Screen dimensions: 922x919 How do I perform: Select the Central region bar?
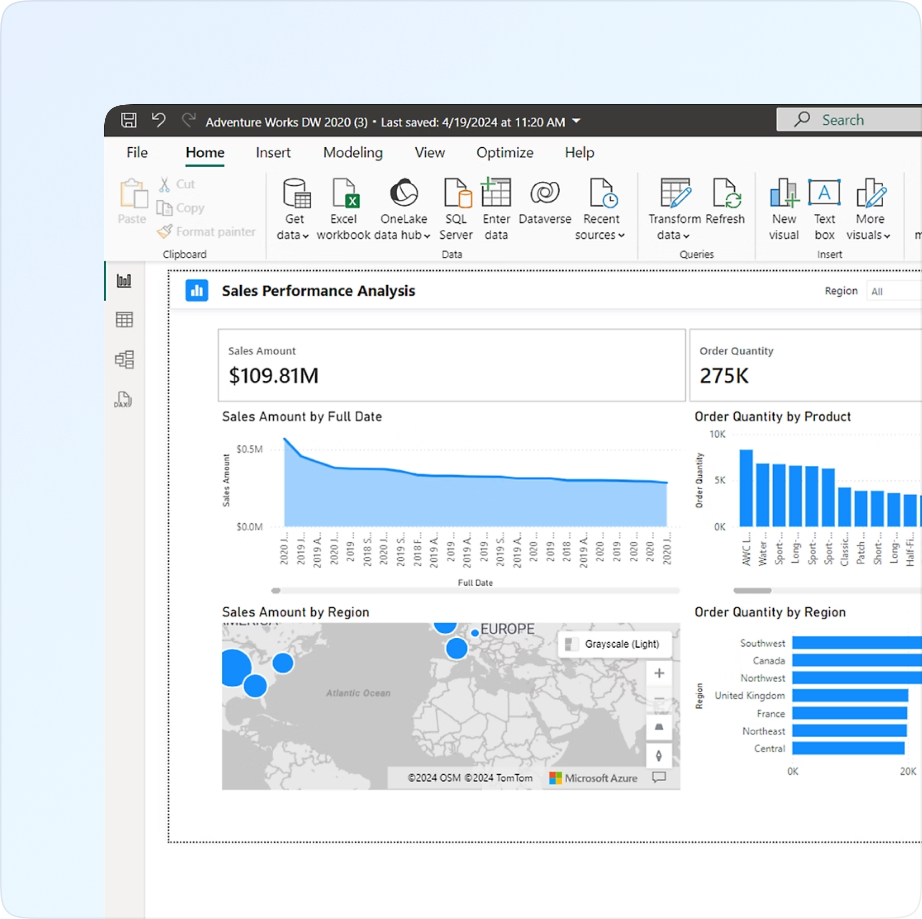848,748
